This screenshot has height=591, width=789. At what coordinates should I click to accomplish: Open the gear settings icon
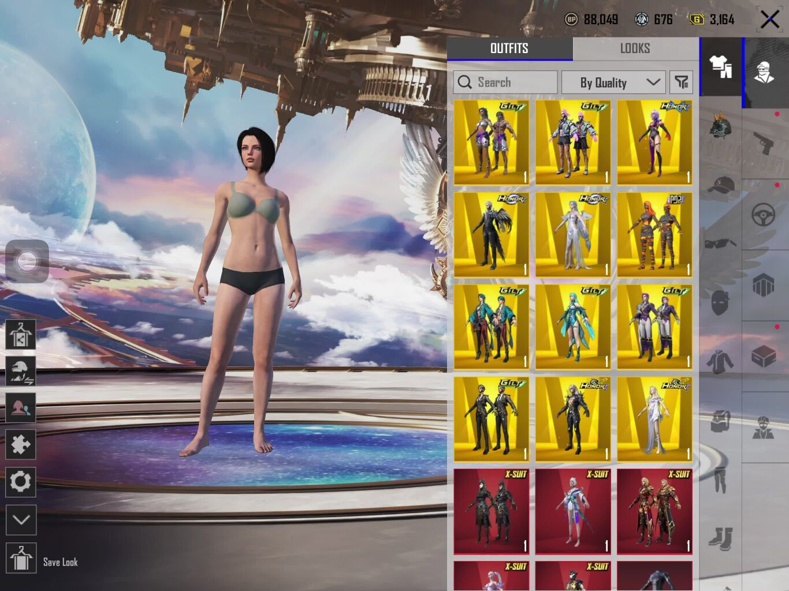(21, 481)
